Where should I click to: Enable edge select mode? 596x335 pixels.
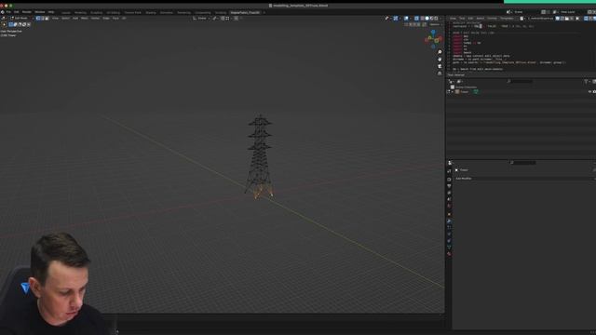point(43,19)
